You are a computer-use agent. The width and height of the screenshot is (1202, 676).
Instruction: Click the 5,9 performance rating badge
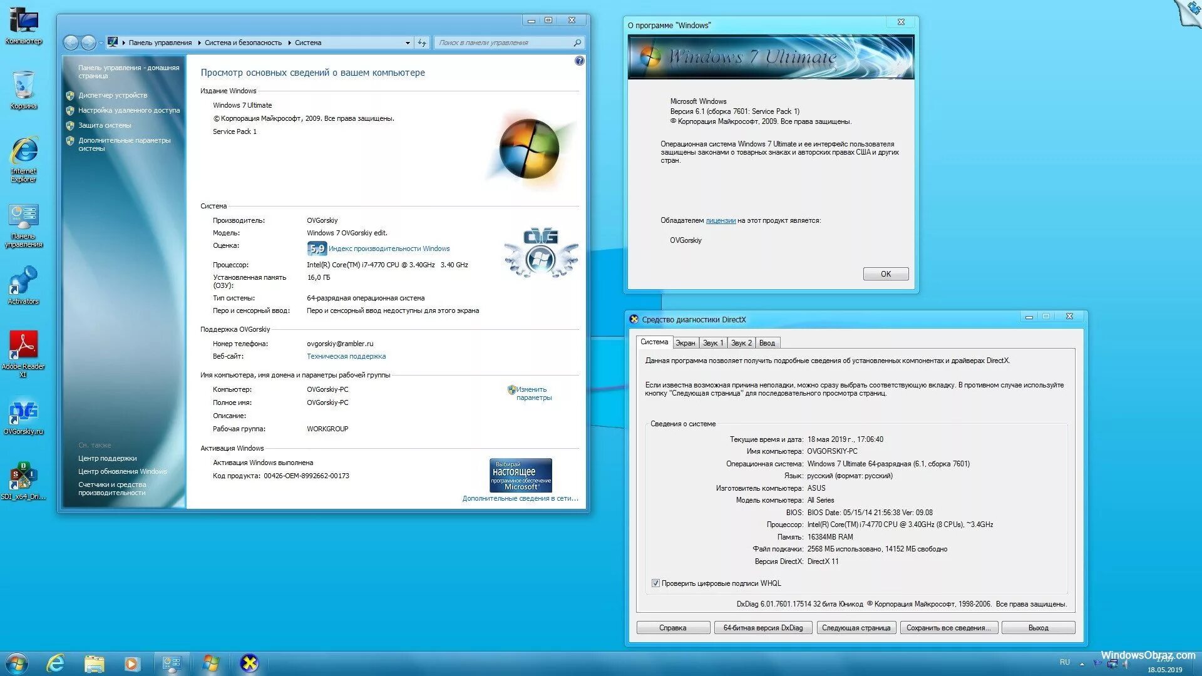coord(317,248)
